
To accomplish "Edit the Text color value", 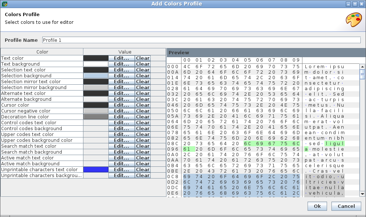I will [x=121, y=58].
